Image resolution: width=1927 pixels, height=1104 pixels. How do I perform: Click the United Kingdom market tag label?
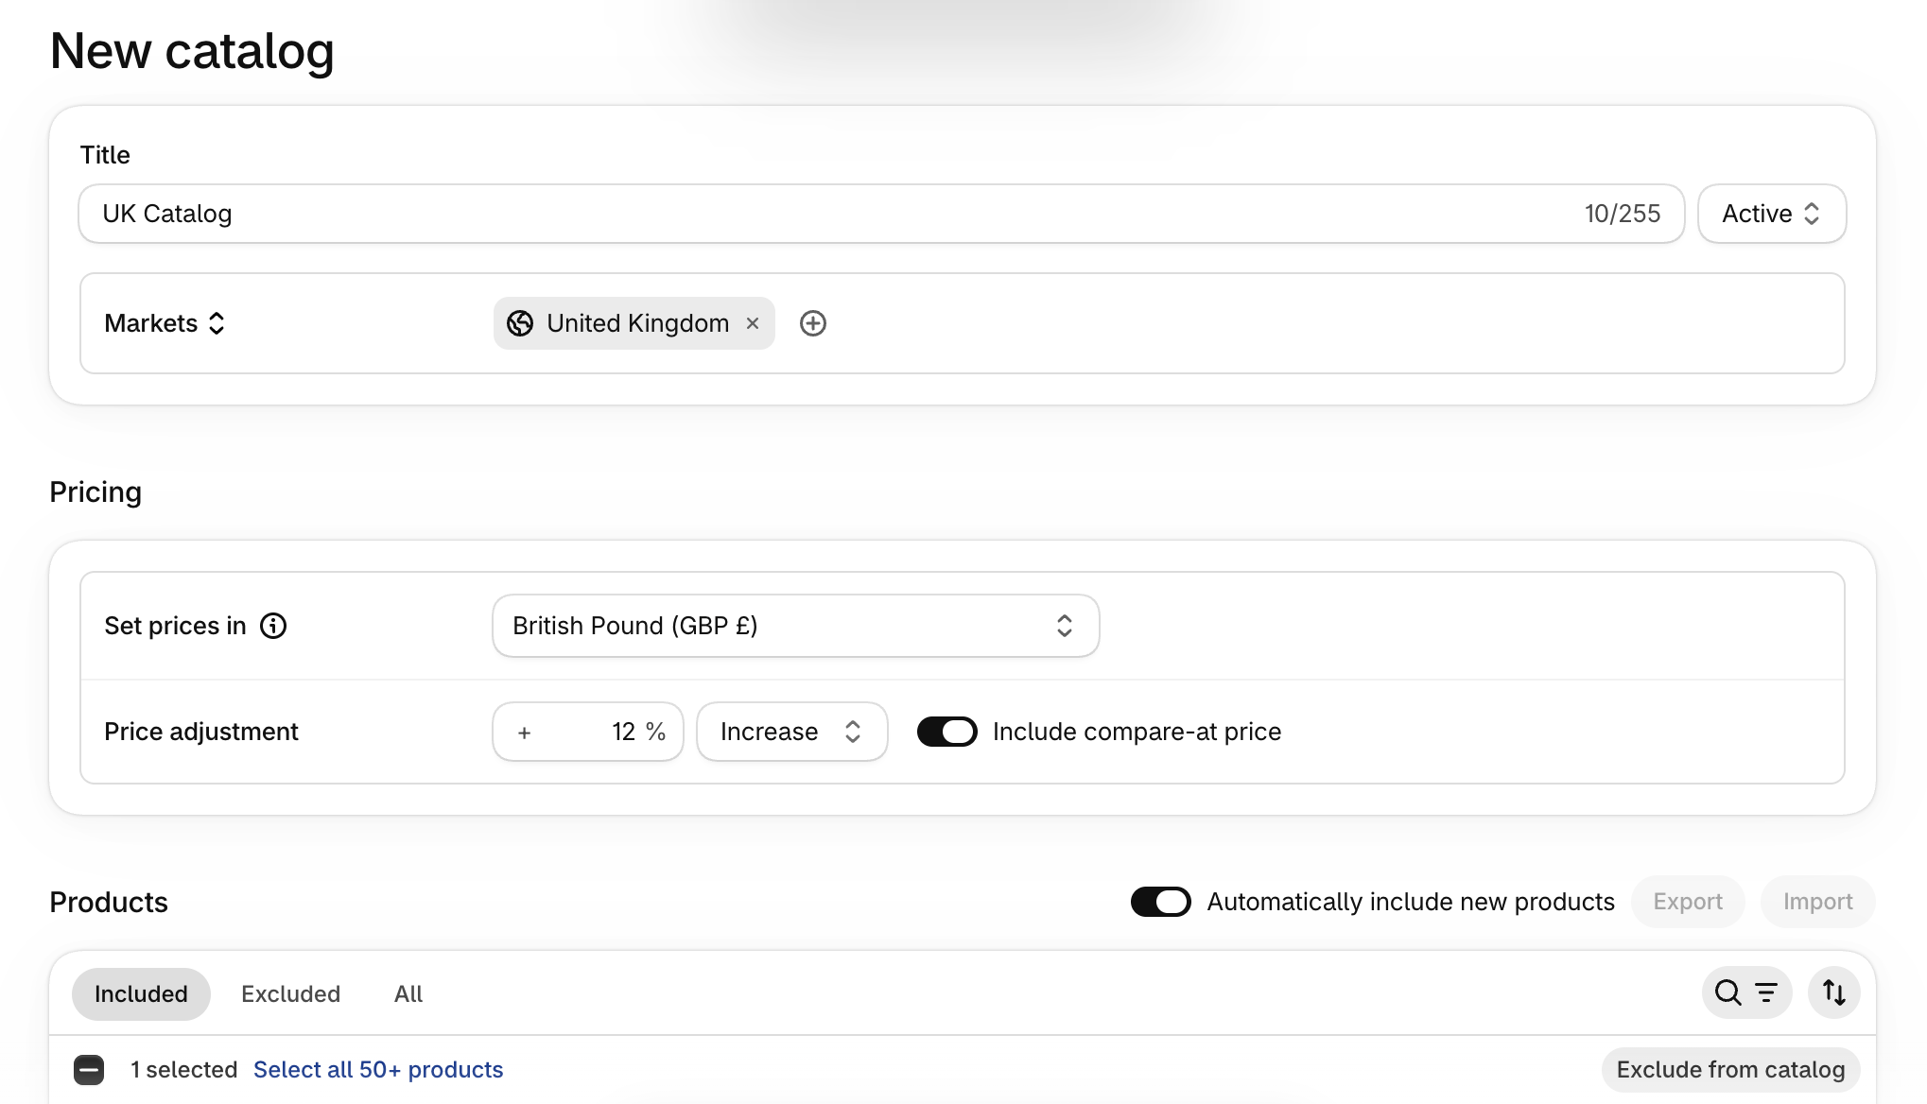pyautogui.click(x=638, y=323)
